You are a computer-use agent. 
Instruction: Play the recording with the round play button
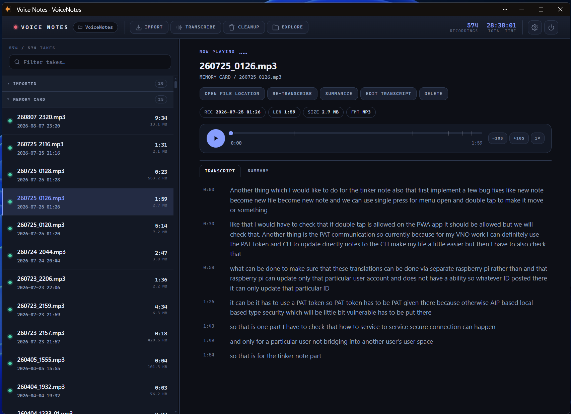pyautogui.click(x=216, y=138)
